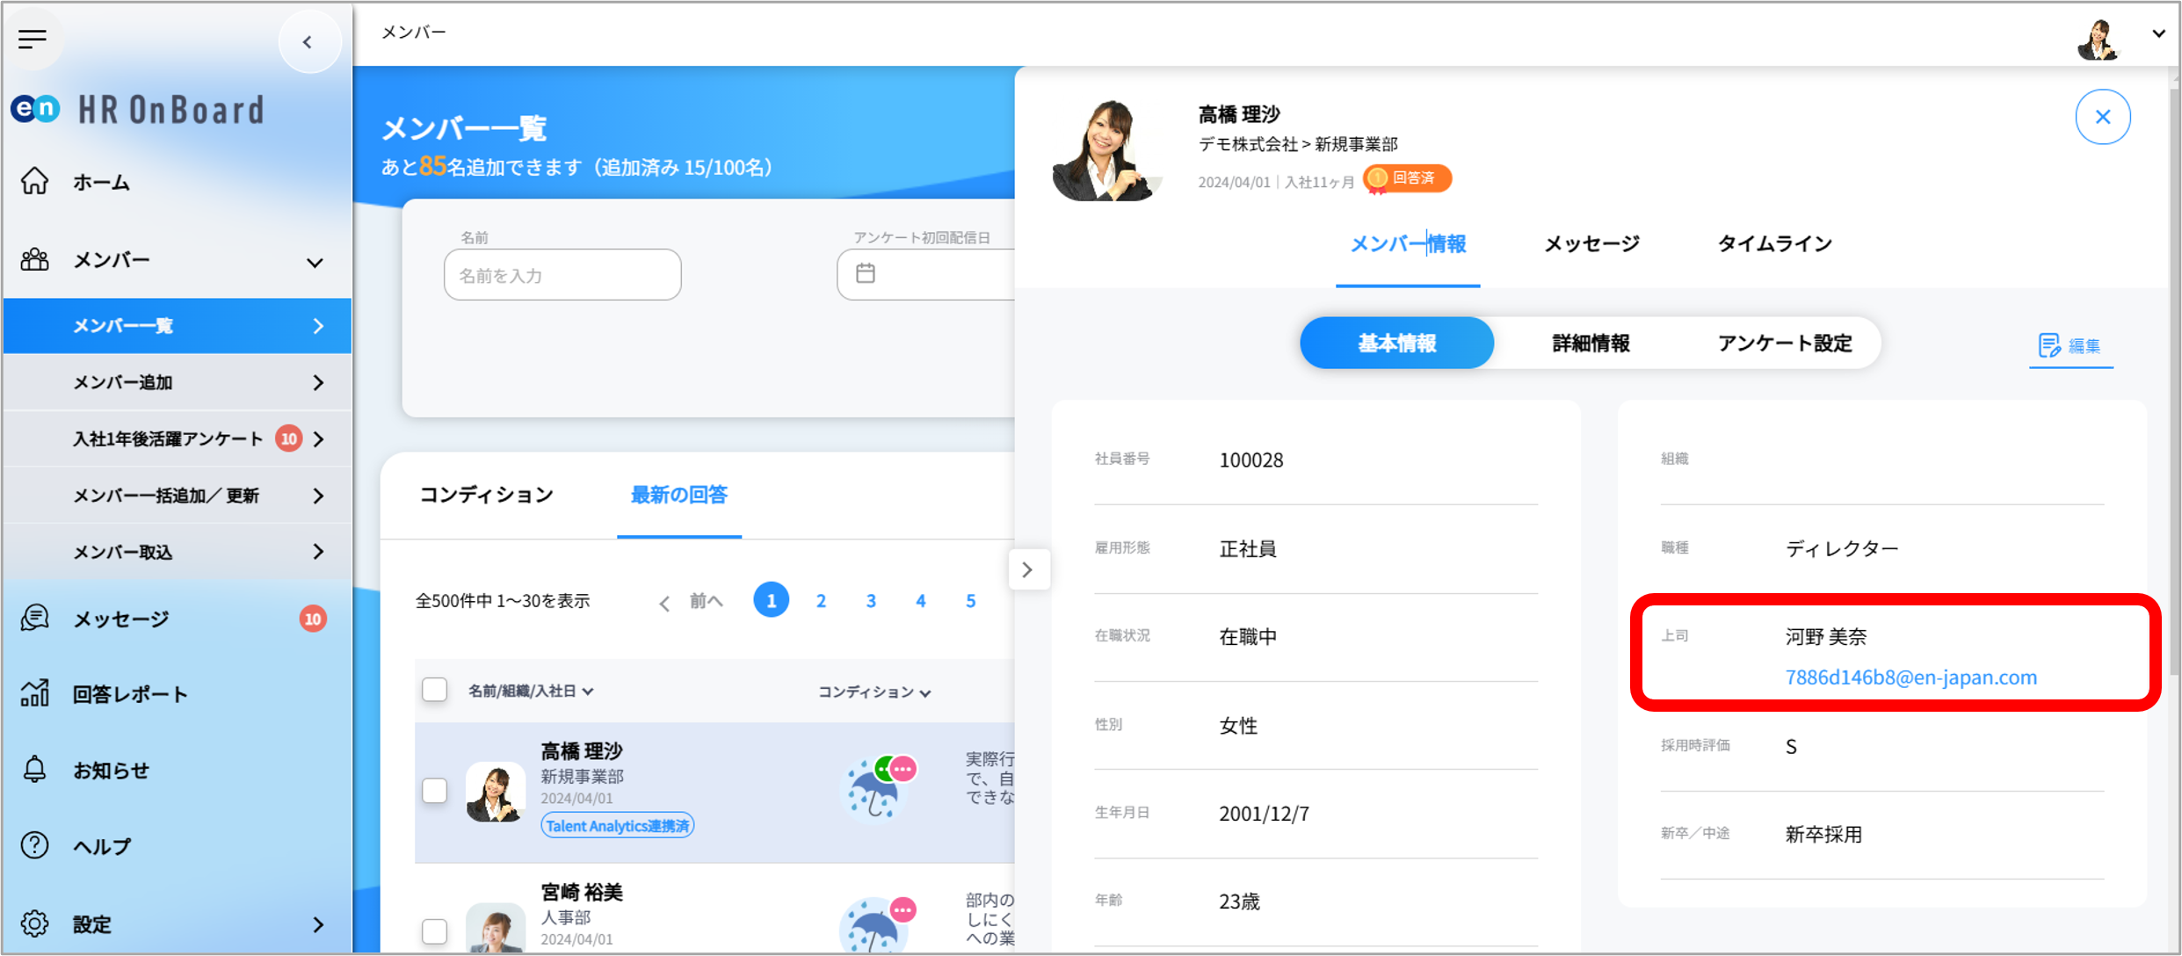Go to page 3 of the list
Screen dimensions: 2182x956
(871, 601)
